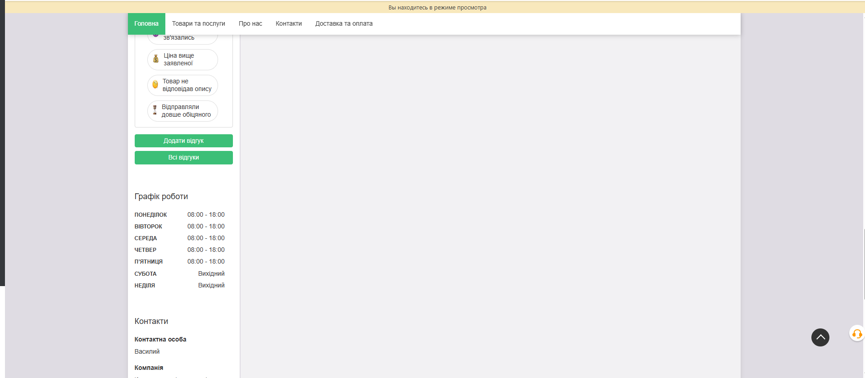Click the Всі відгуки button
The width and height of the screenshot is (865, 378).
pos(183,158)
